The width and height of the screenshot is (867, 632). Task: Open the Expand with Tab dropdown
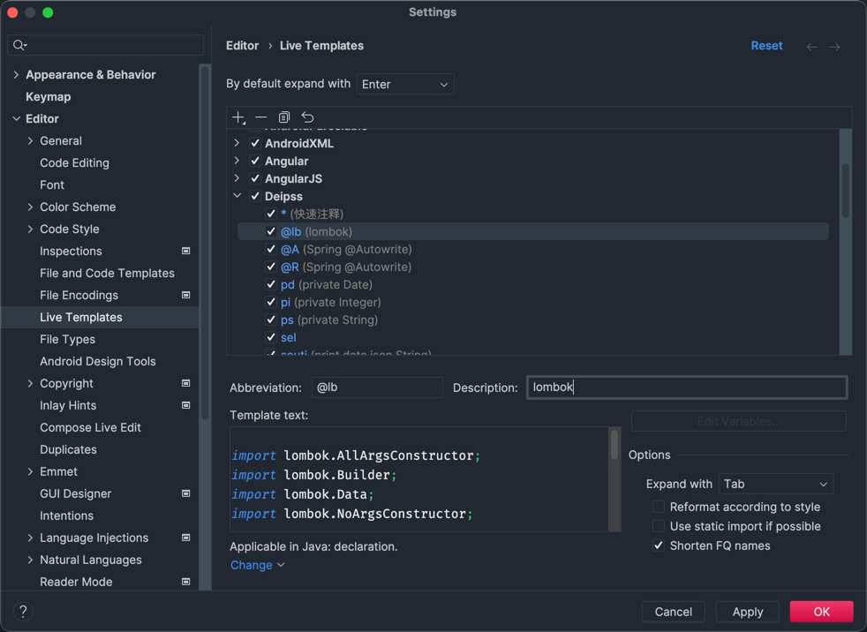(775, 484)
